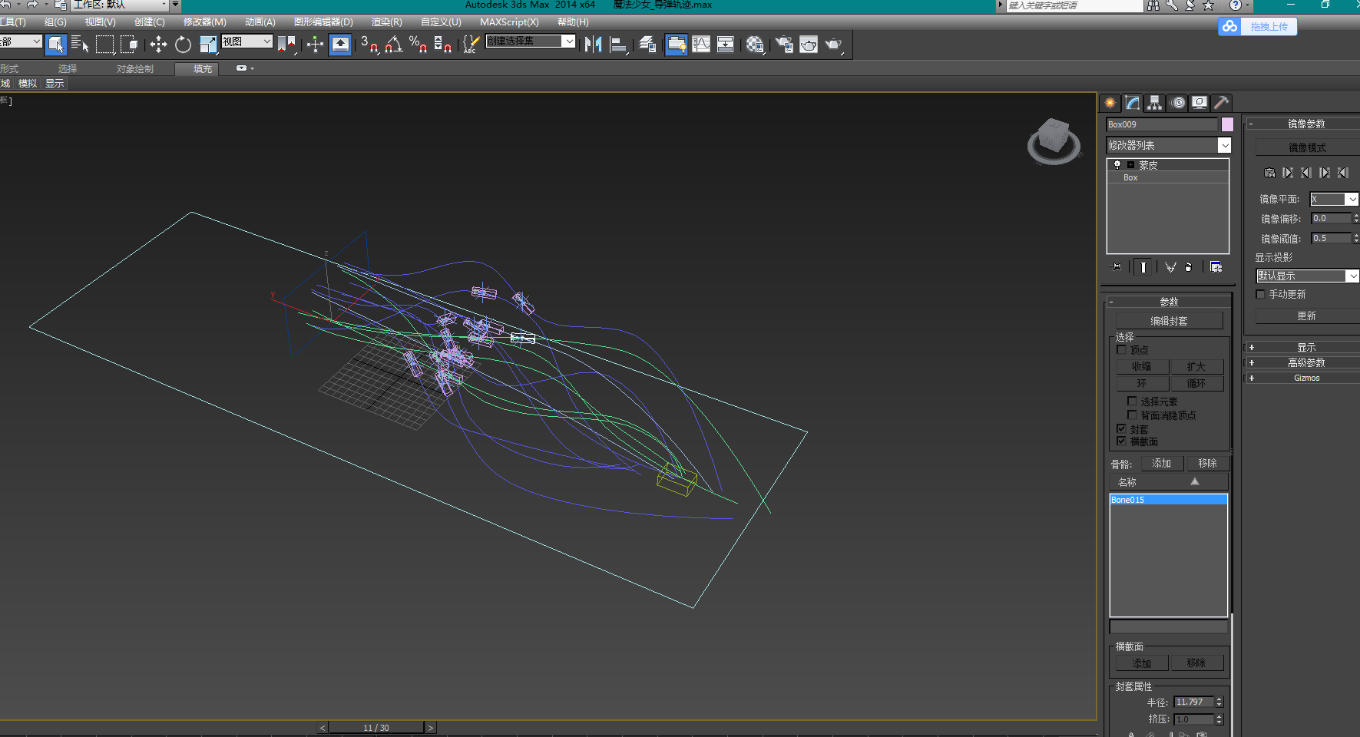Switch to the Create command panel tab
This screenshot has height=737, width=1360.
1110,103
